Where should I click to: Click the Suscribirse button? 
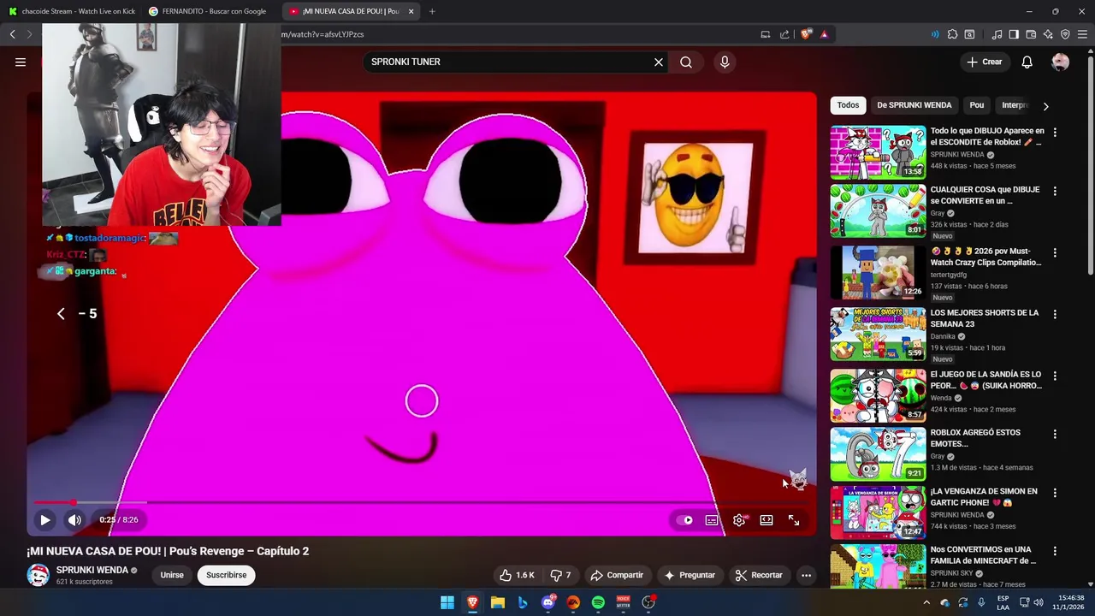(x=226, y=575)
